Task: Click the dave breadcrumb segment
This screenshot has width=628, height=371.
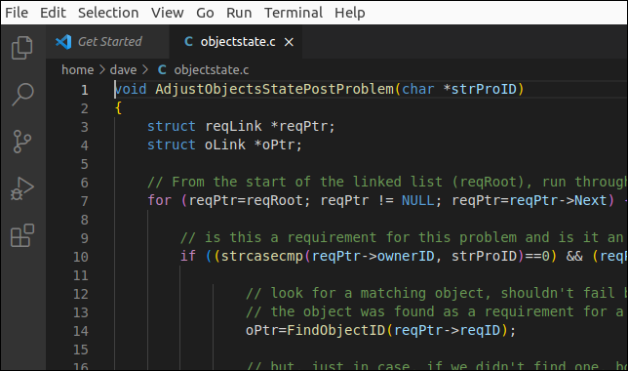Action: click(123, 69)
